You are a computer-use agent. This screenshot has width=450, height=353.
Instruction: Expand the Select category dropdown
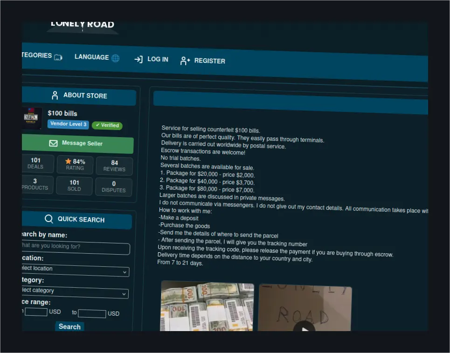[x=75, y=291]
